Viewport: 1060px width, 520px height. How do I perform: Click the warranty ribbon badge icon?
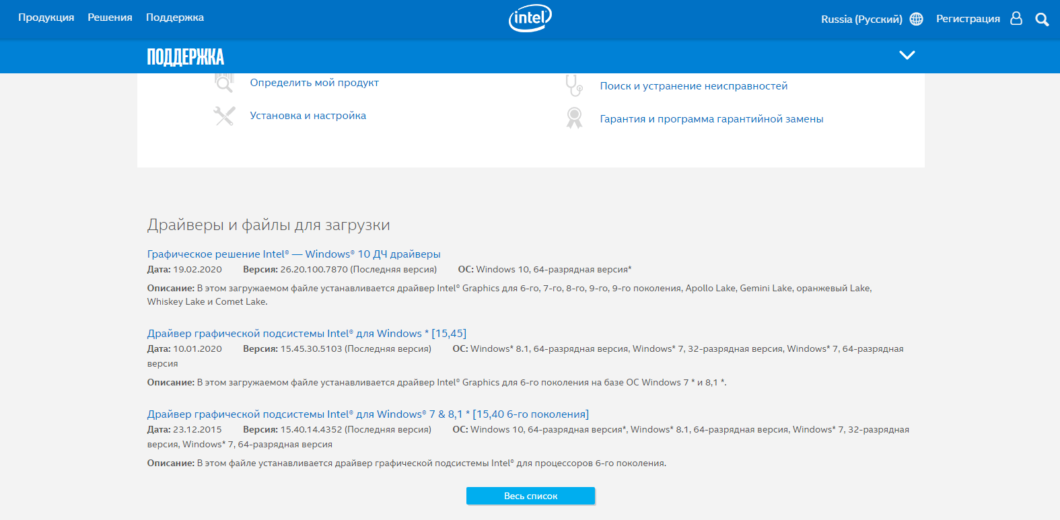(x=574, y=118)
